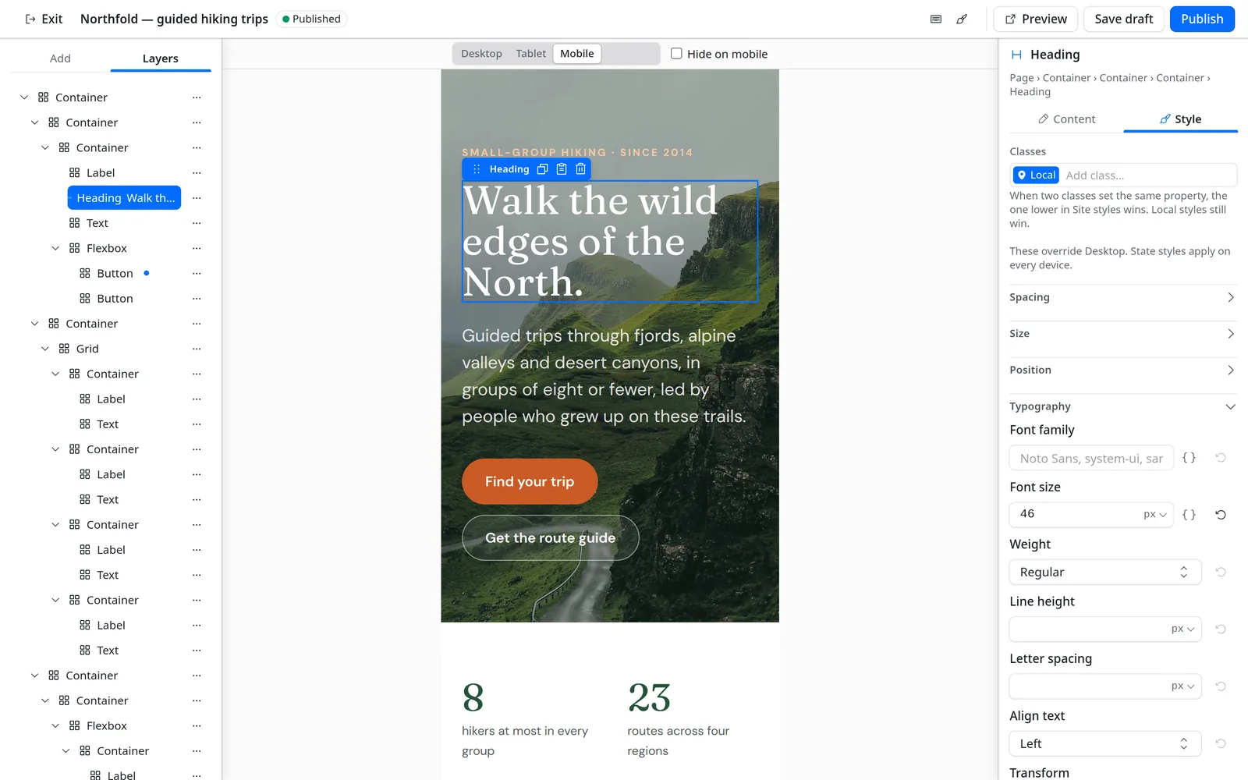Click the Publish button
1248x780 pixels.
tap(1202, 19)
